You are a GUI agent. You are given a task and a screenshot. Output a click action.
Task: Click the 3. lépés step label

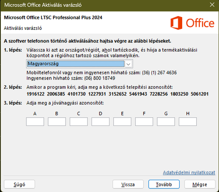[13, 103]
